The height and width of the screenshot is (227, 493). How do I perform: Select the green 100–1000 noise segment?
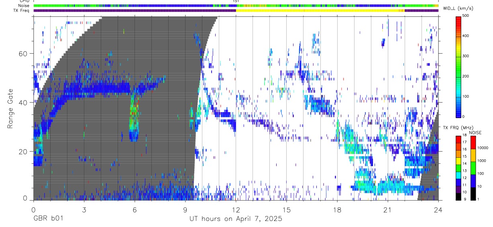point(473,168)
